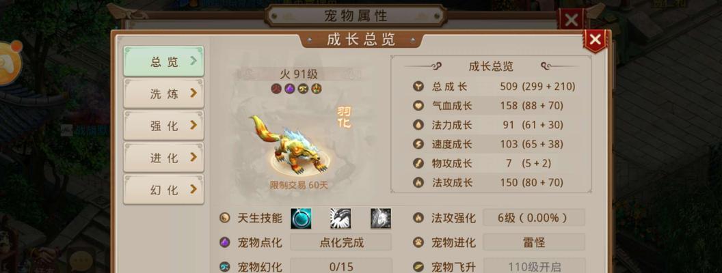Tap the 法攻强化 6级 field
The width and height of the screenshot is (722, 273).
[x=534, y=218]
